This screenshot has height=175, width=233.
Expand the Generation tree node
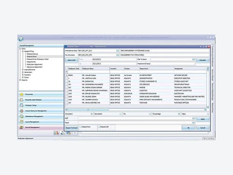coord(23,72)
